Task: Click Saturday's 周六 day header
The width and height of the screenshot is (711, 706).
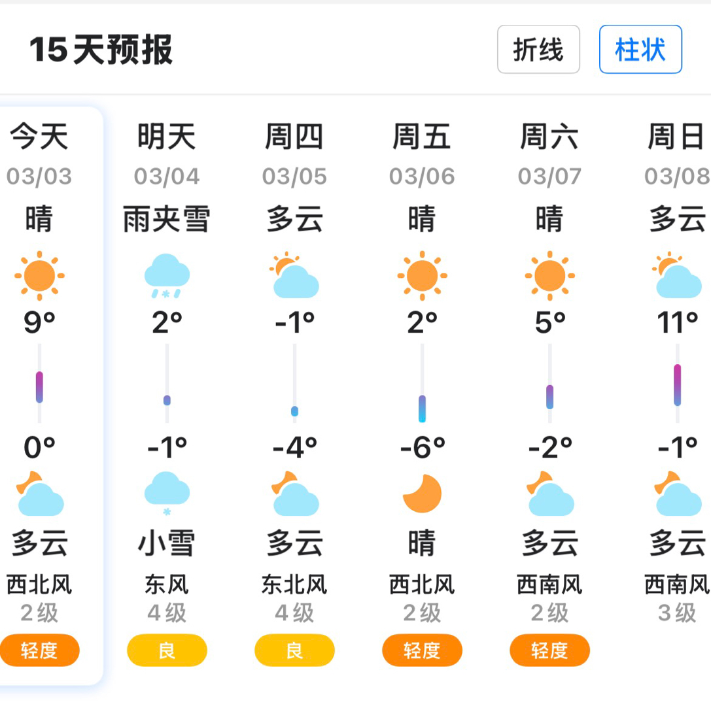Action: 549,137
